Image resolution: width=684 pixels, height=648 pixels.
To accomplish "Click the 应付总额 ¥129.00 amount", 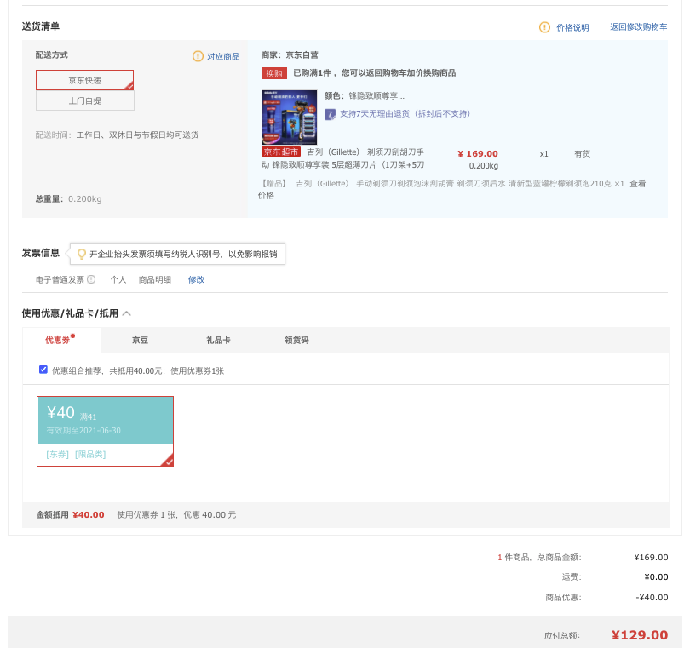I will [x=640, y=635].
